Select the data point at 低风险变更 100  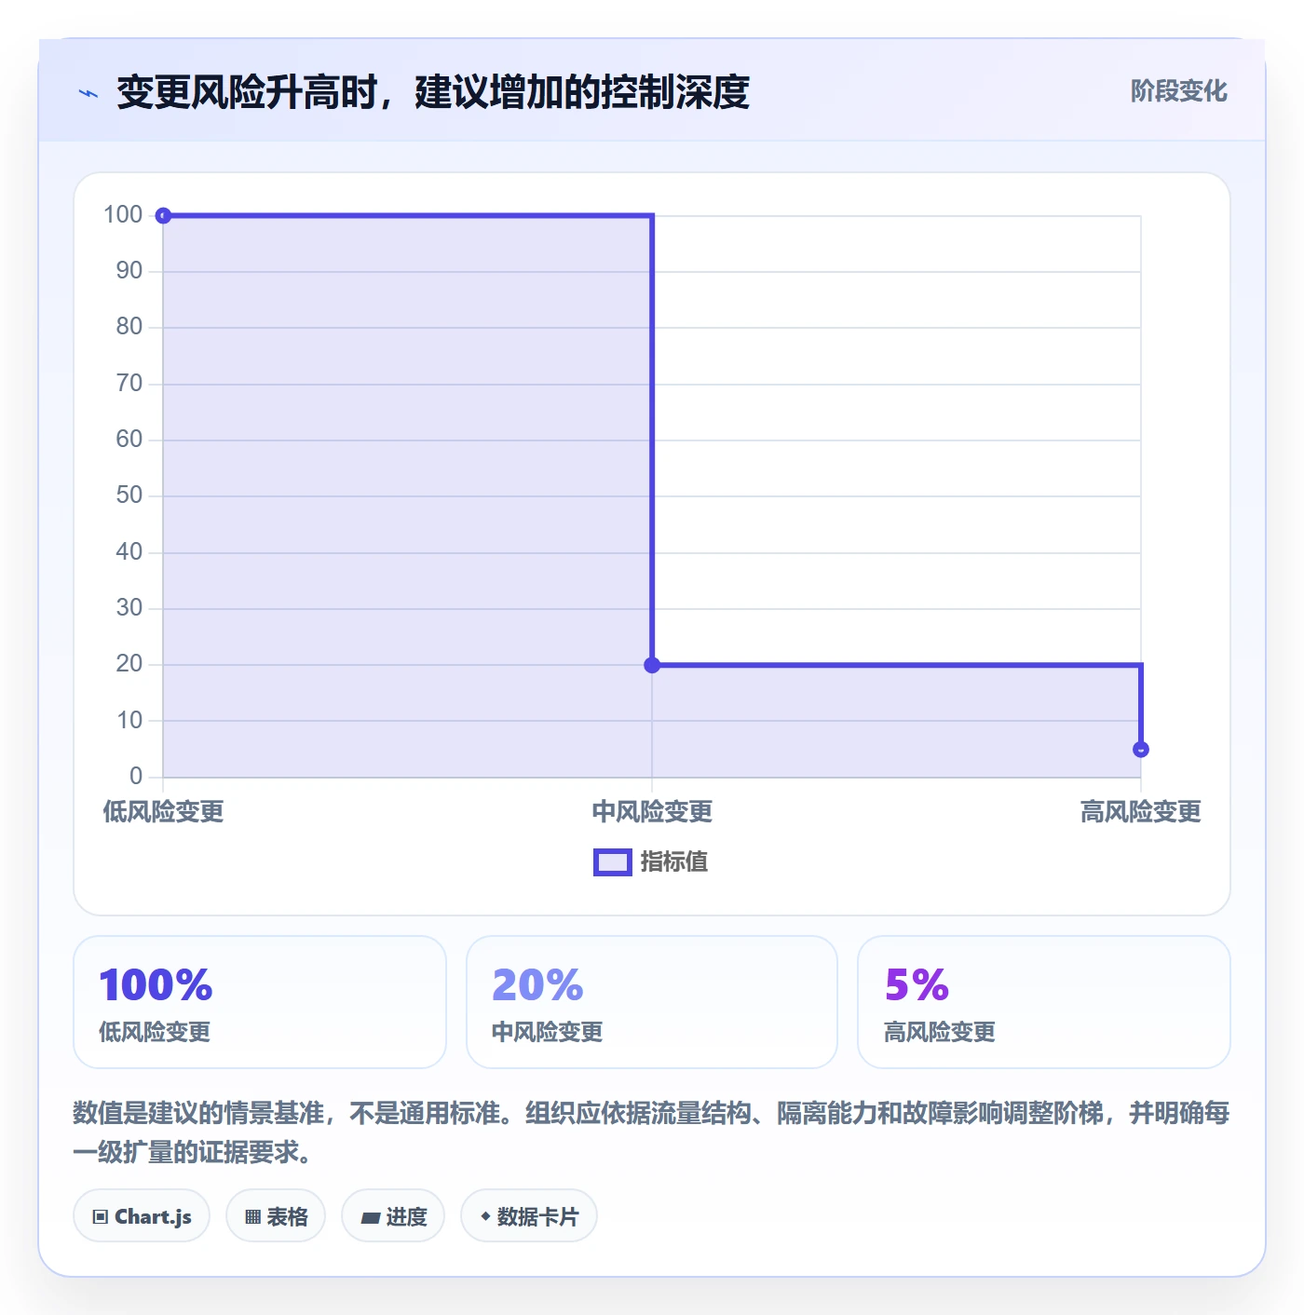(x=163, y=216)
